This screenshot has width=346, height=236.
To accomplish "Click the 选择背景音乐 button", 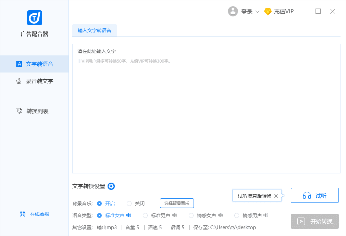I will pos(177,203).
